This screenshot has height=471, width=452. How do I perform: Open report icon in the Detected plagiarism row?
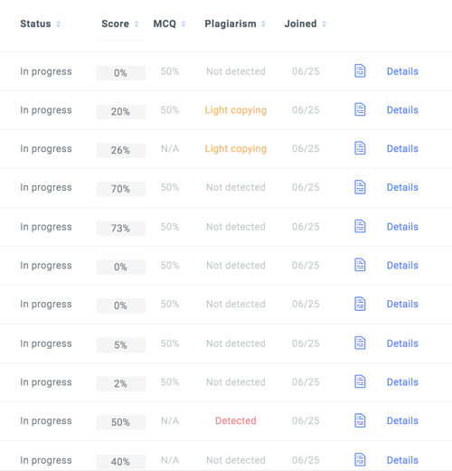pyautogui.click(x=360, y=420)
